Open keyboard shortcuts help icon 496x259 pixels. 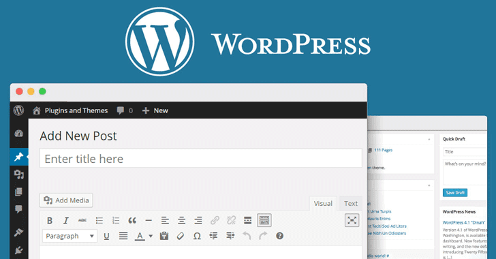[x=279, y=236]
